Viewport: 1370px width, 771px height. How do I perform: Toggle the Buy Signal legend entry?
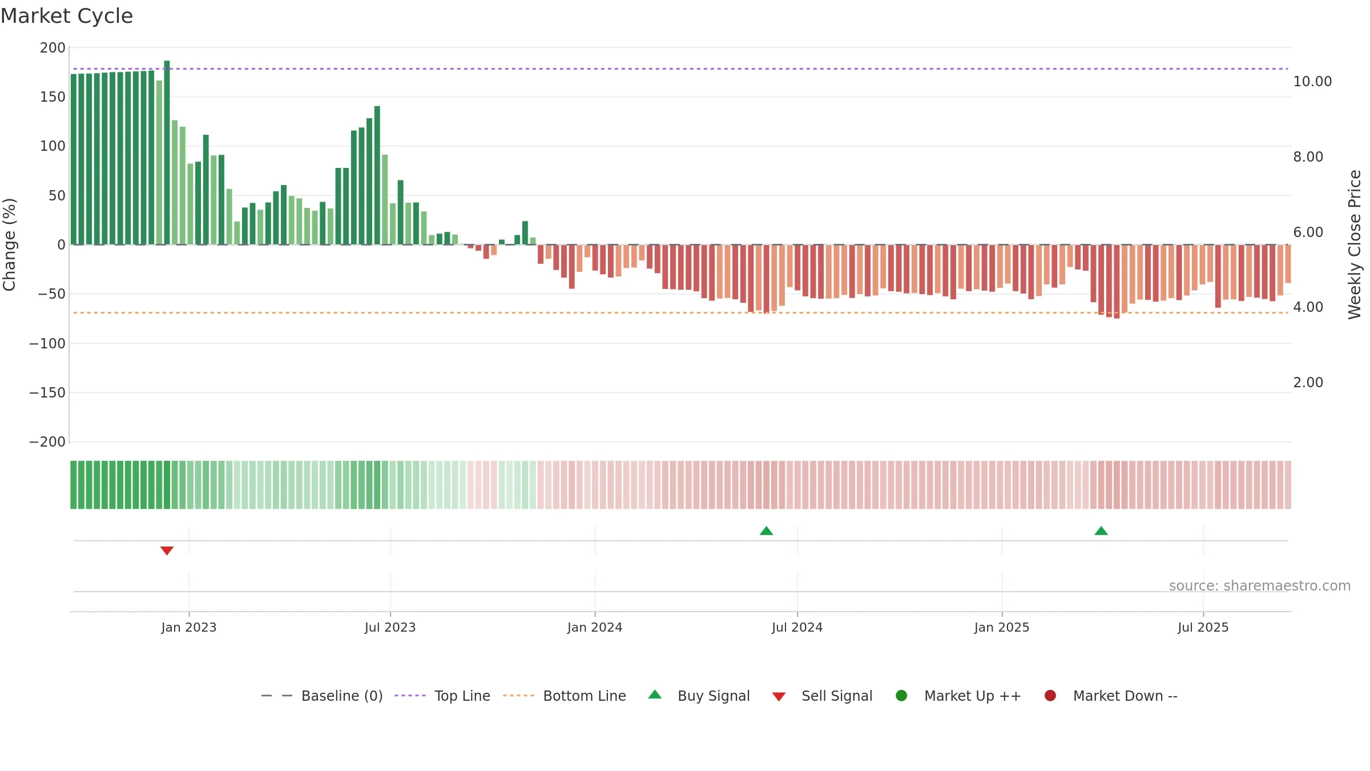(x=699, y=696)
